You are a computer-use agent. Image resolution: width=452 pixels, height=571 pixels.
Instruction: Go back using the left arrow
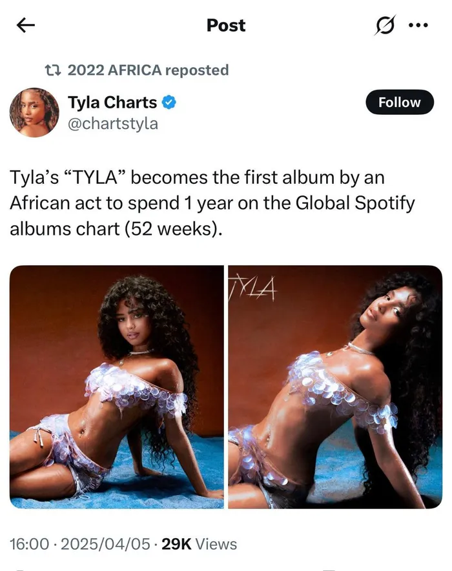coord(26,25)
